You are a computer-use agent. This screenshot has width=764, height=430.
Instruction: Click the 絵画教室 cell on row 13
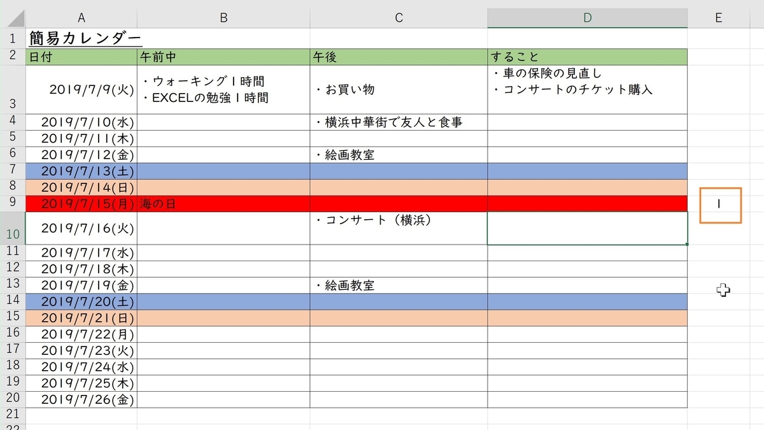click(x=398, y=285)
